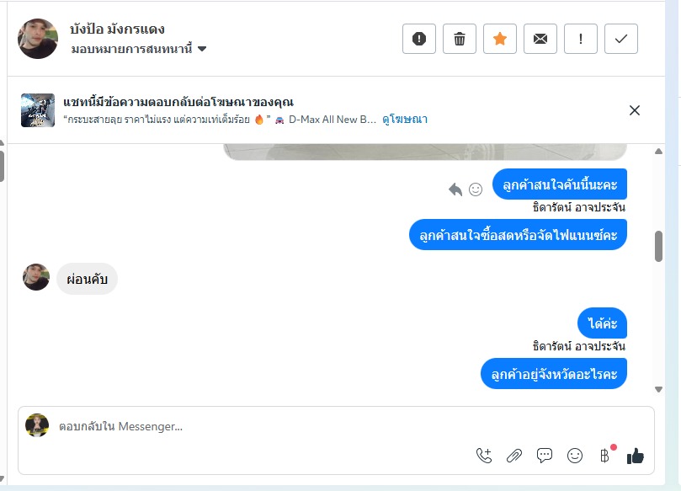Mark conversation done with checkmark

[x=621, y=39]
